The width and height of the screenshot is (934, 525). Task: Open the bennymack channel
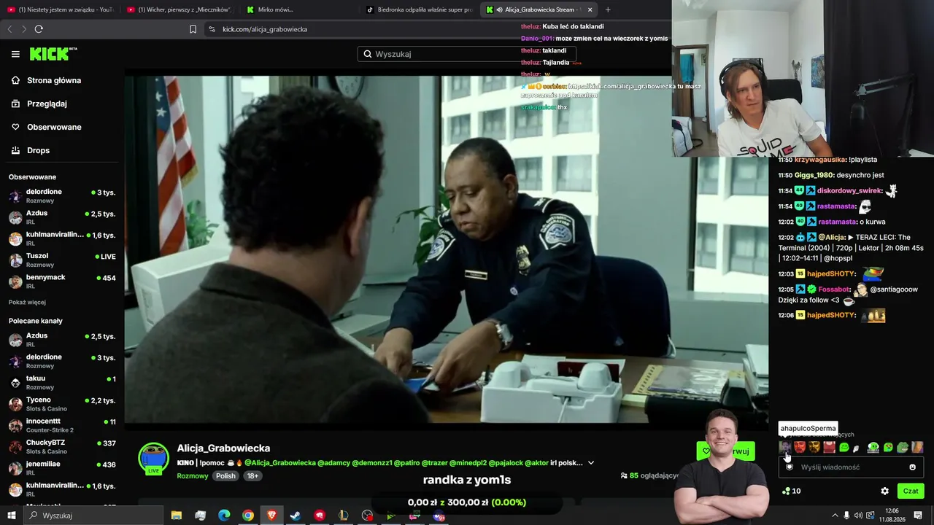click(x=62, y=281)
